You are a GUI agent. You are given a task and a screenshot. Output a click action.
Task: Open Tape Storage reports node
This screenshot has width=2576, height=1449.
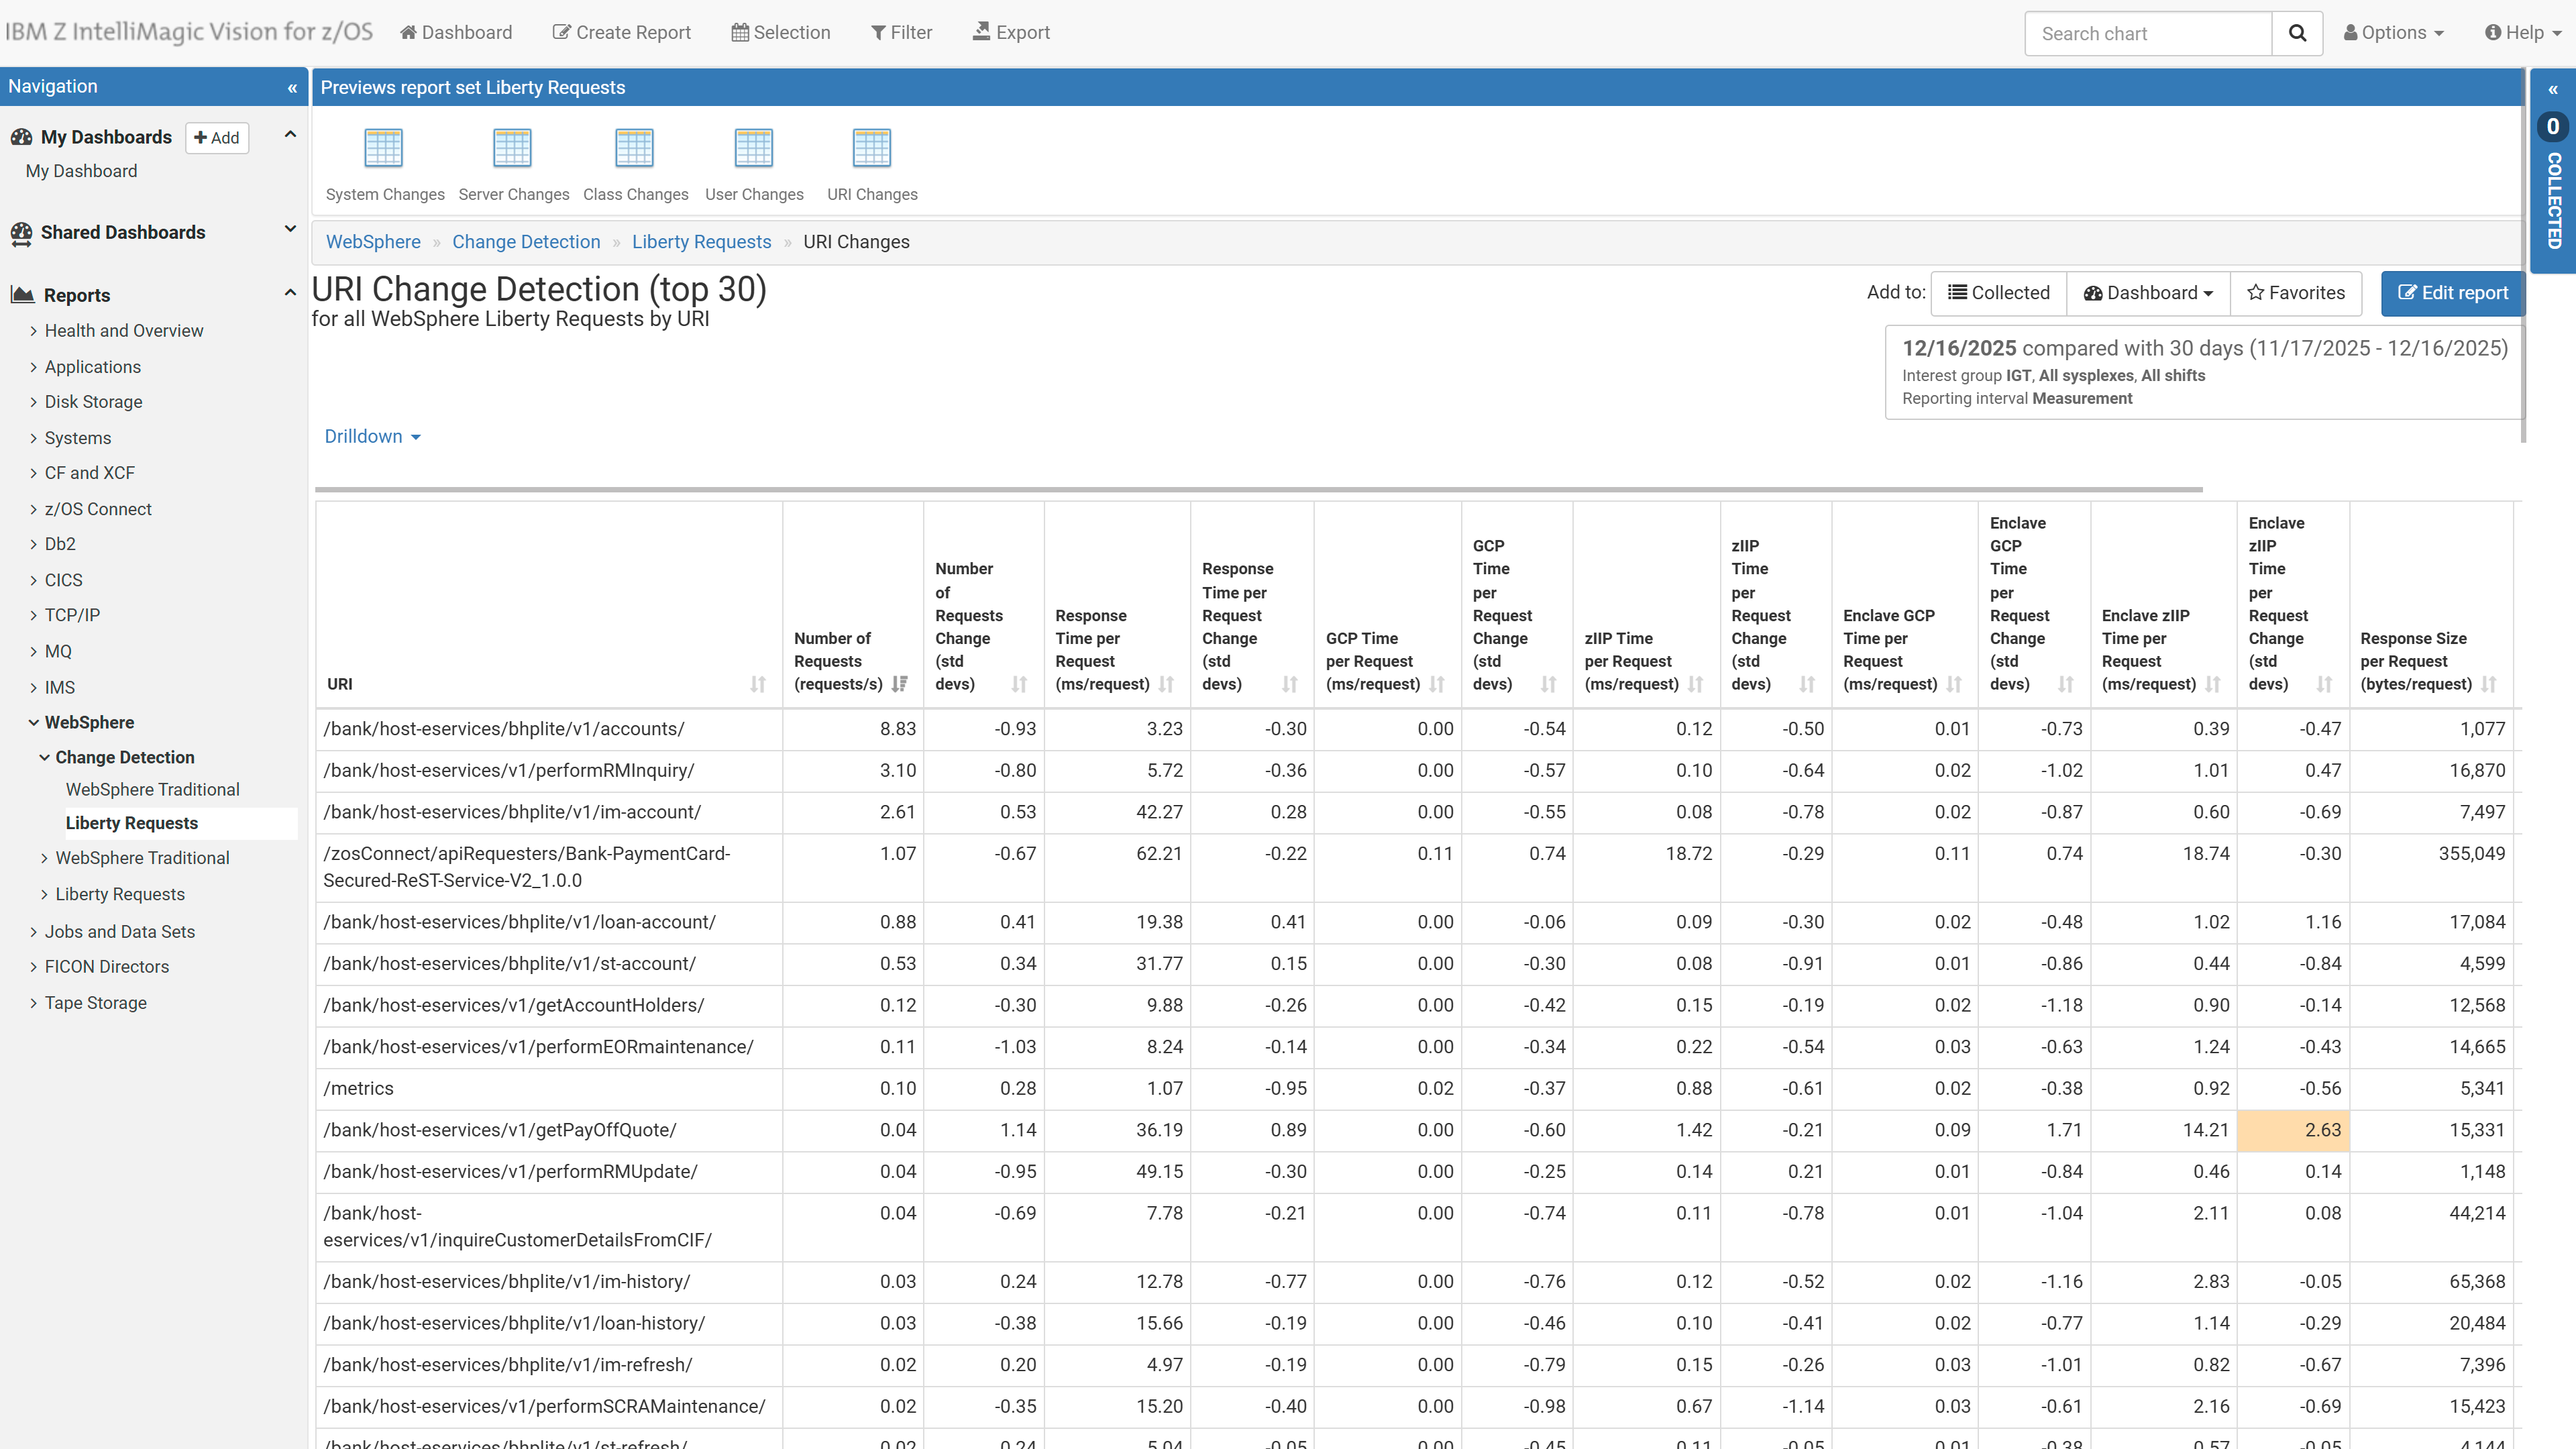coord(95,1003)
